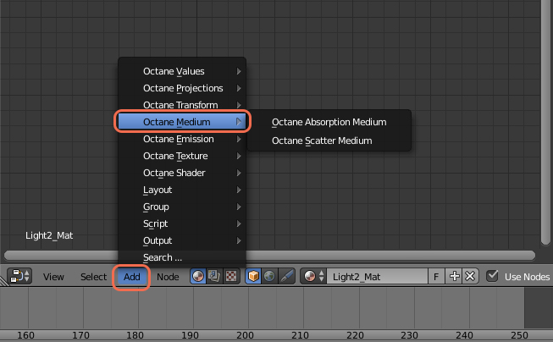Viewport: 553px width, 342px height.
Task: Open the Node menu in header
Action: (168, 276)
